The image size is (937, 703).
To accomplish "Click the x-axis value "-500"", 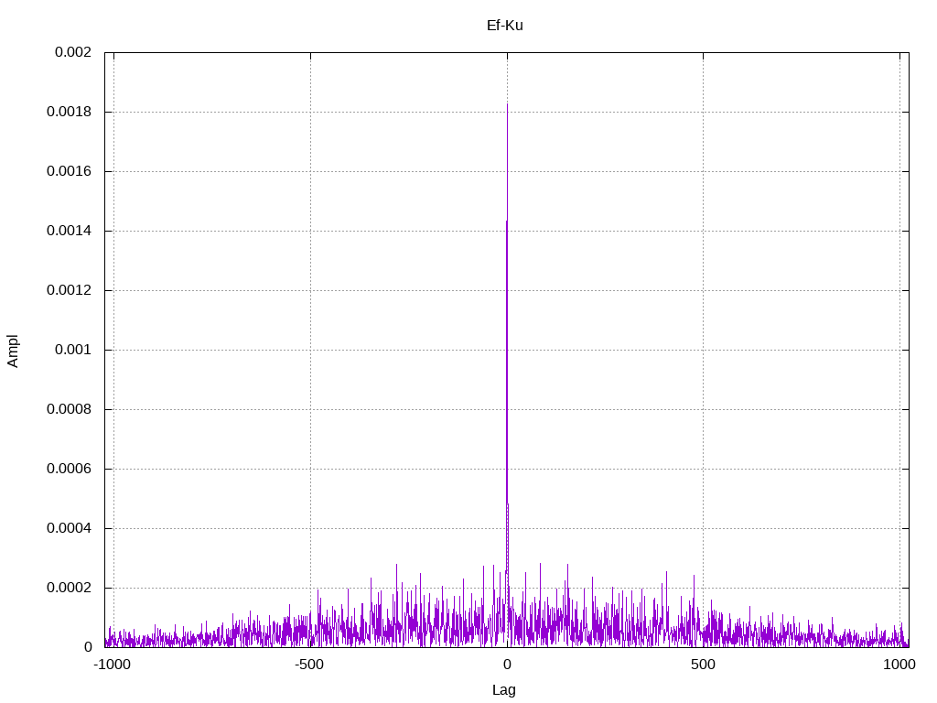I will [309, 665].
